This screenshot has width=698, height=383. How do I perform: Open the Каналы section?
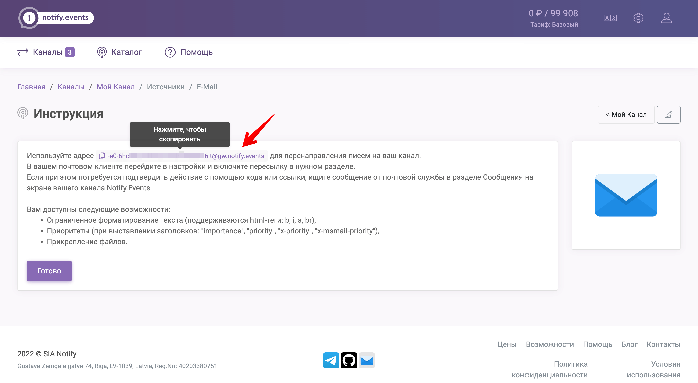coord(46,52)
